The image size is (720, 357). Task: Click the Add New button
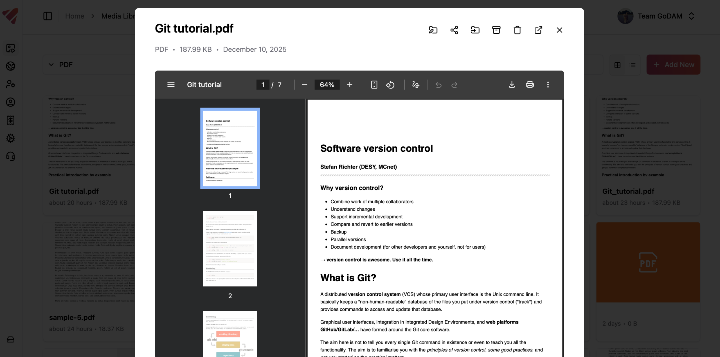pos(673,64)
